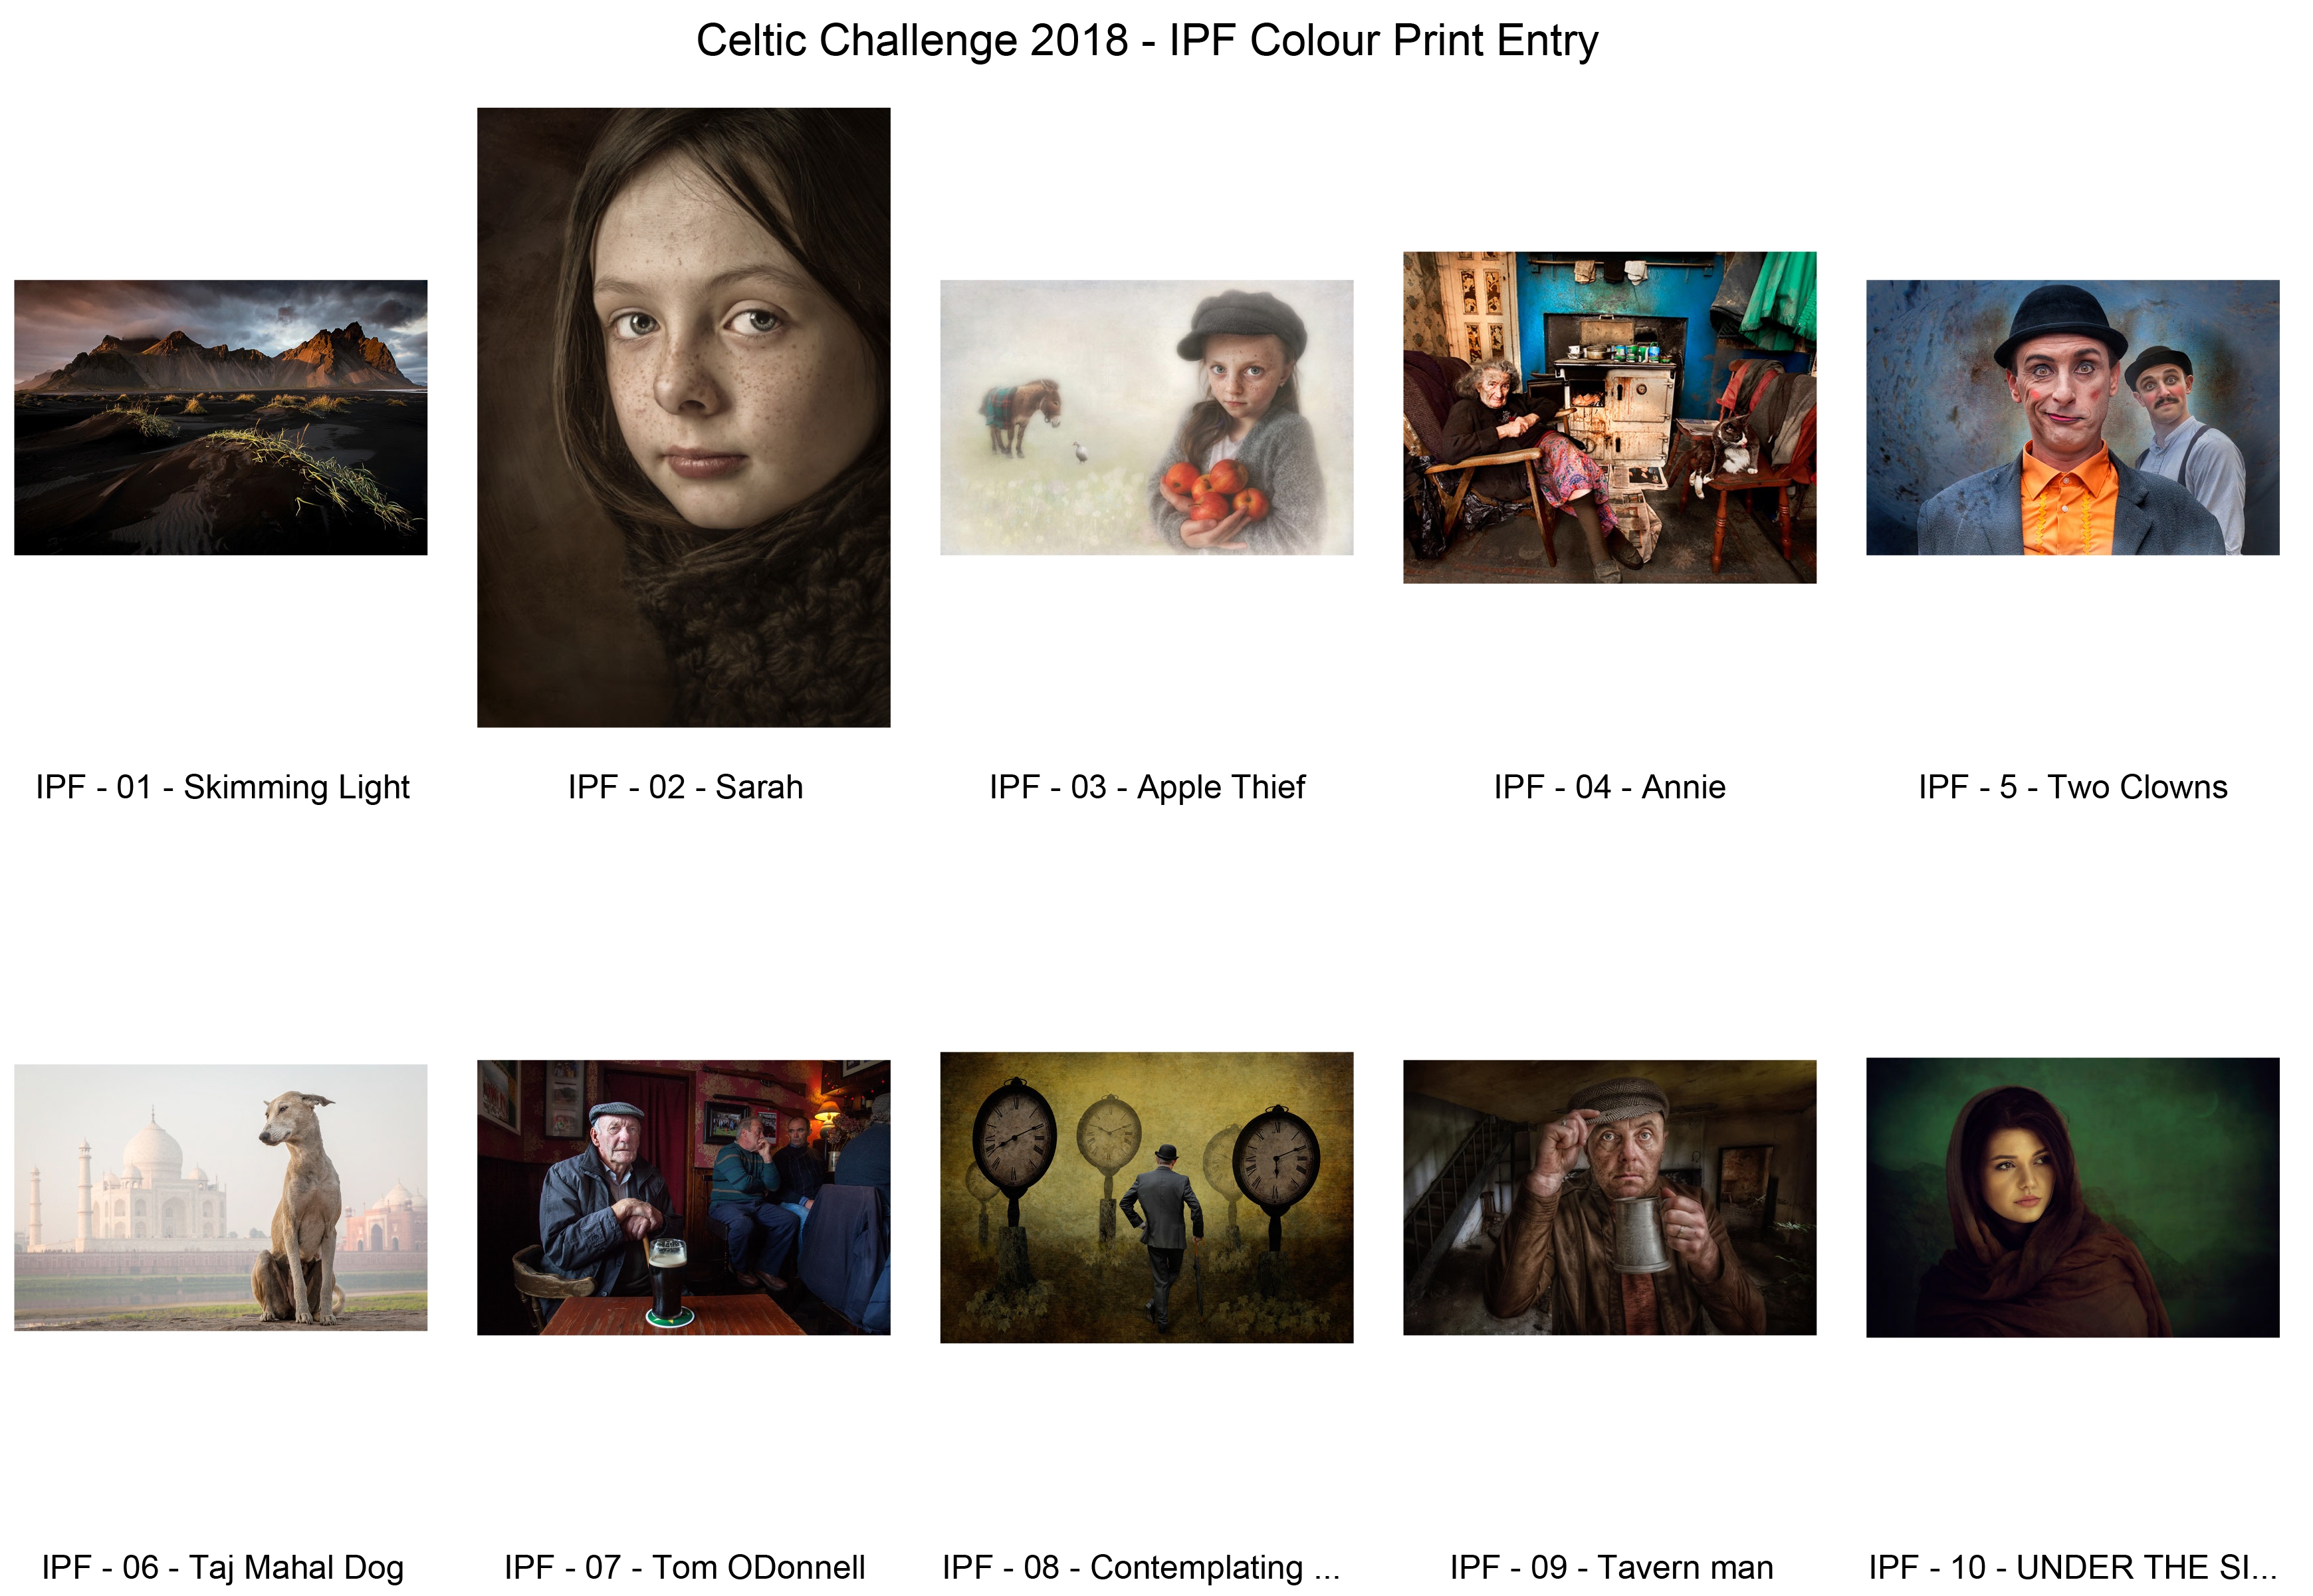
Task: Click the 'IPF - 02 - Sarah' caption
Action: coord(686,788)
